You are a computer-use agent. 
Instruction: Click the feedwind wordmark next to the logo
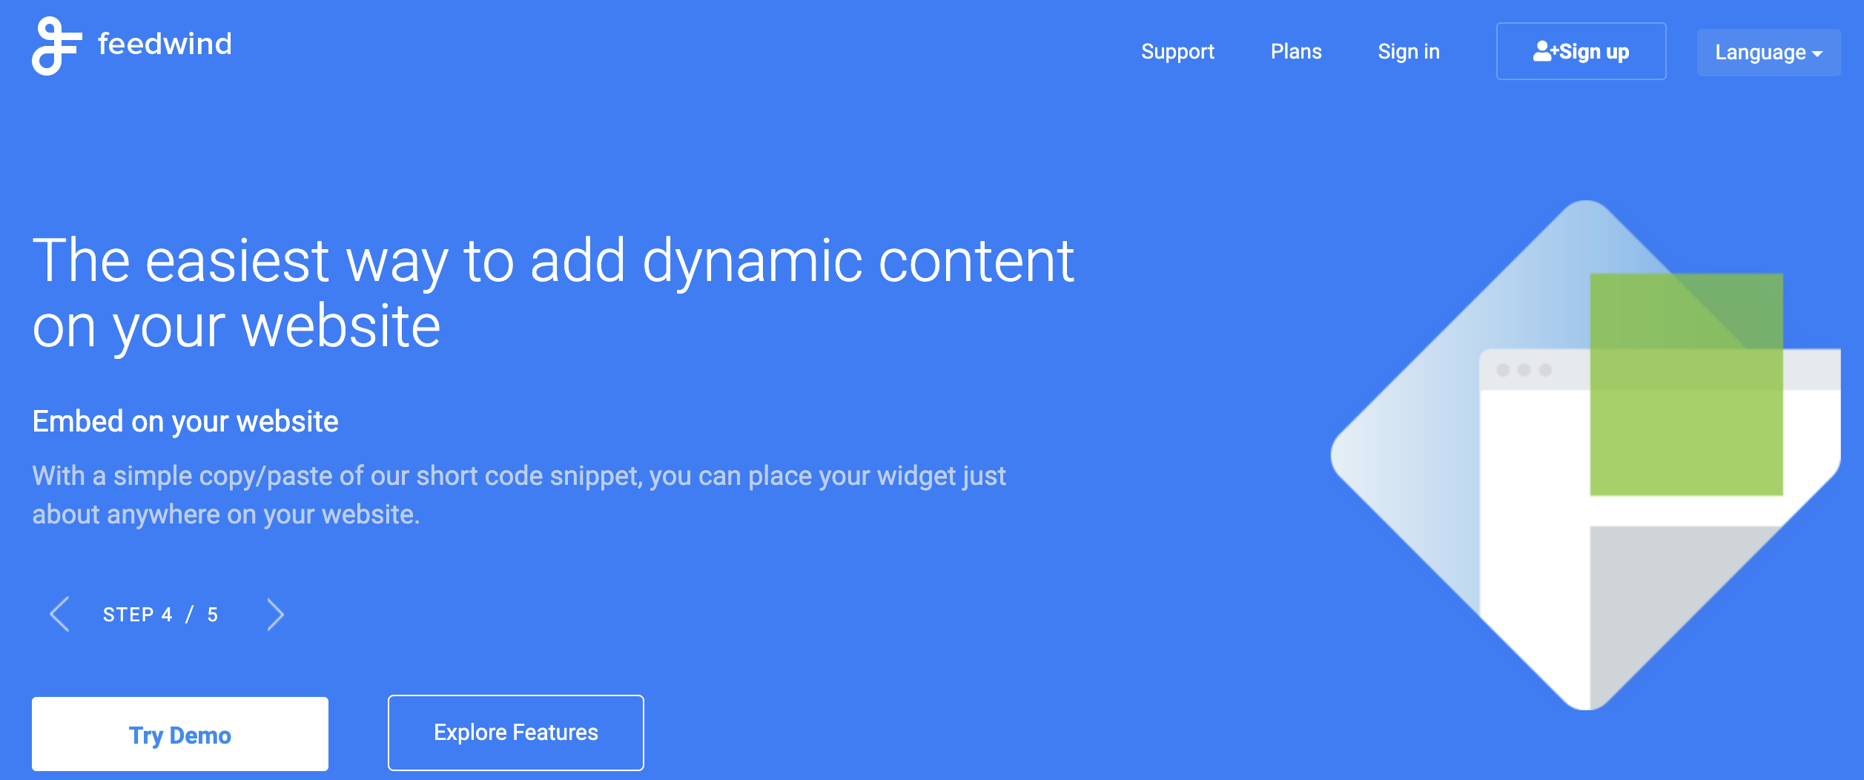[x=164, y=43]
